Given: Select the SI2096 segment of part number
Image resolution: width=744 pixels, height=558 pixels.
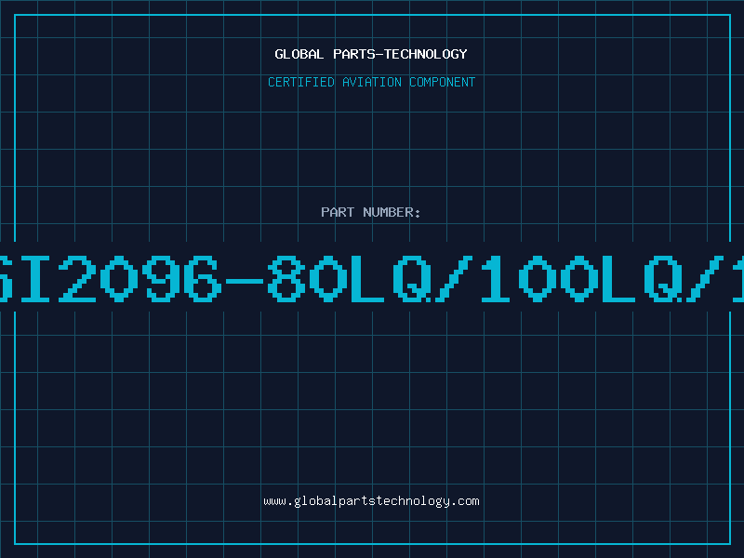Looking at the screenshot, I should point(110,278).
